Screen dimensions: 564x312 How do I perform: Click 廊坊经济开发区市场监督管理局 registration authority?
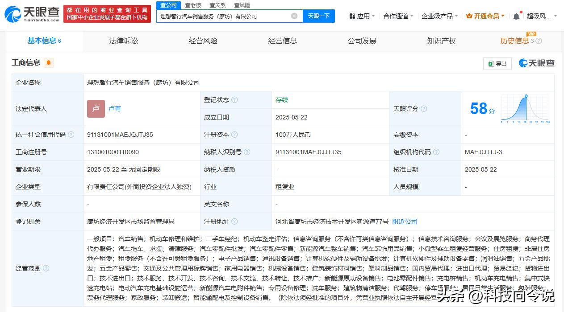point(131,222)
